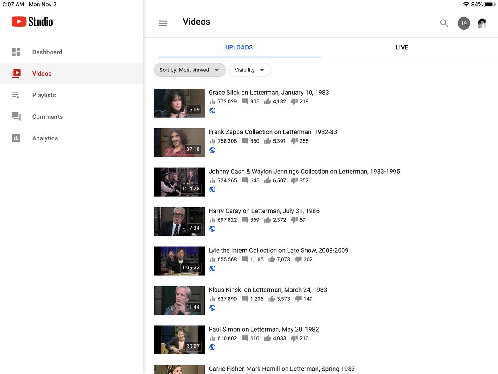Viewport: 498px width, 374px height.
Task: Open Carrie Fisher, Mark Hamill on Letterman title
Action: coord(282,369)
